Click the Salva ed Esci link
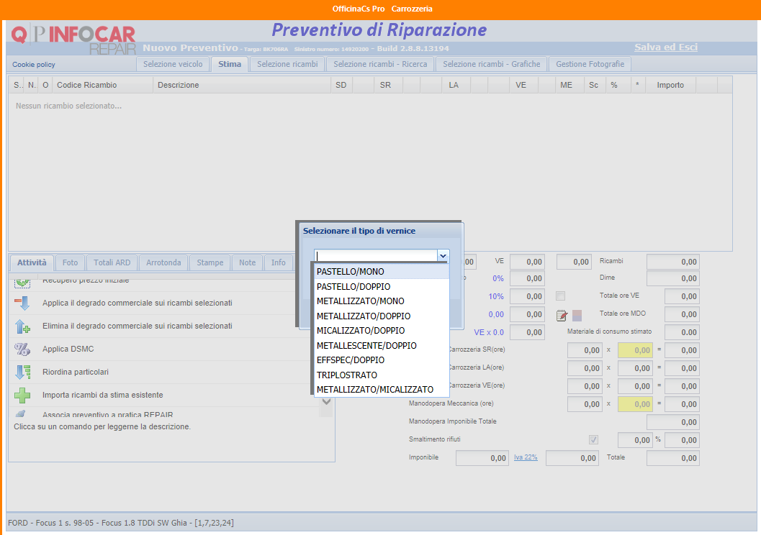 coord(666,47)
